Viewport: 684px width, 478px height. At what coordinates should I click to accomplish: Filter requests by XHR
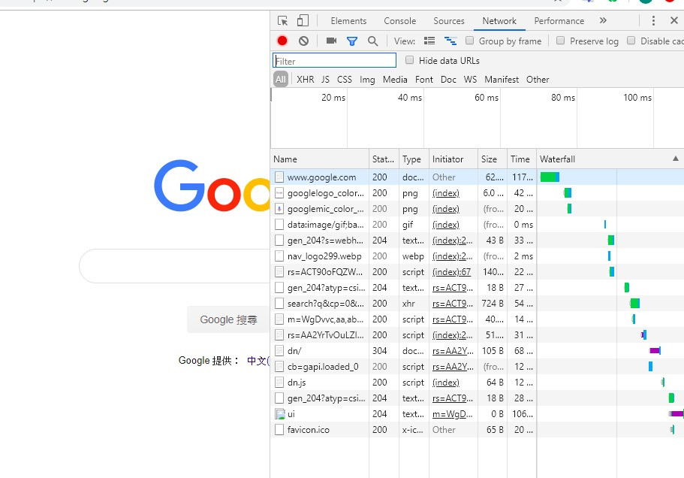pyautogui.click(x=306, y=80)
